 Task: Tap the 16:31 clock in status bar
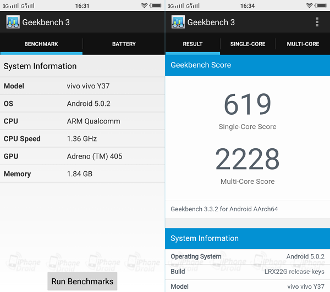(x=82, y=5)
